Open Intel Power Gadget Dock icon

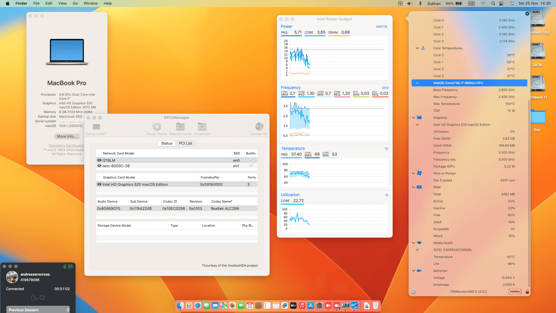coord(354,305)
